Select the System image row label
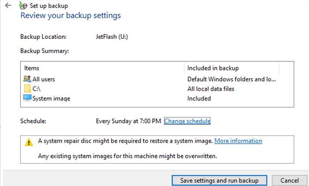309x186 pixels. (x=51, y=98)
